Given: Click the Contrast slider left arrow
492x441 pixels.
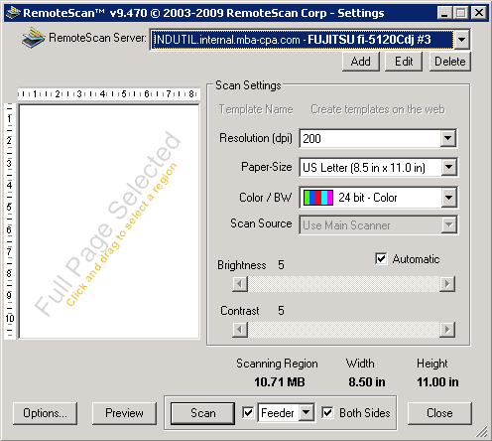Looking at the screenshot, I should [x=240, y=330].
